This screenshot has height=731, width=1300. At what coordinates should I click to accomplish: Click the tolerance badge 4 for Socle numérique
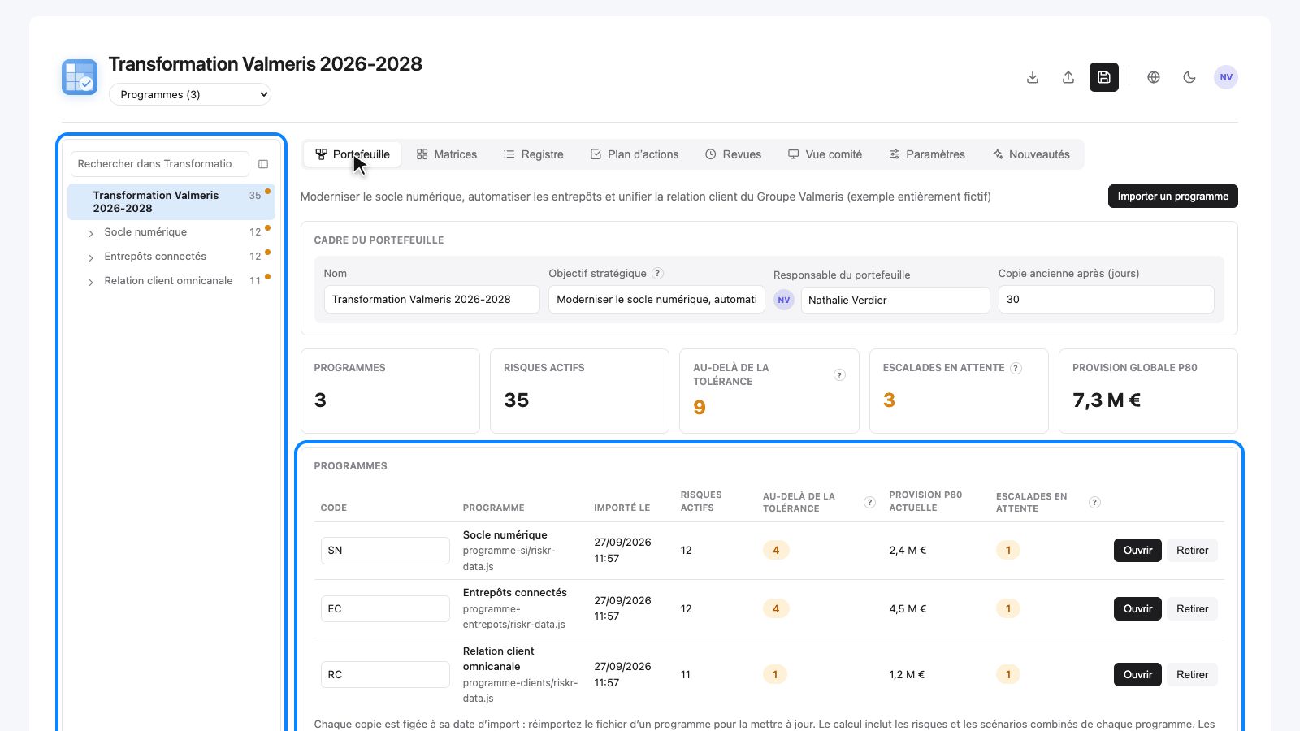coord(776,550)
